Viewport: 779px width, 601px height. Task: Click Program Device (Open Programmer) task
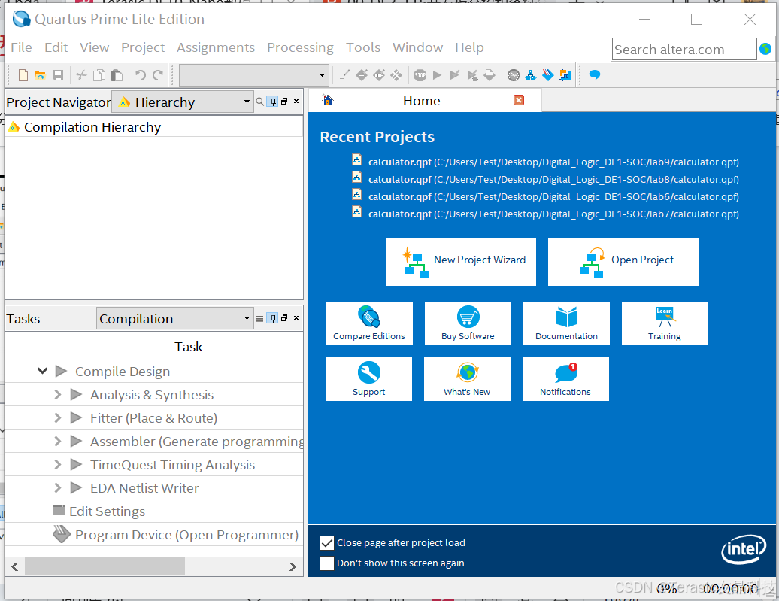[x=186, y=535]
